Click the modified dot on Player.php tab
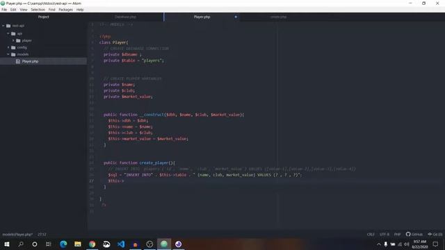The width and height of the screenshot is (445, 250). (x=236, y=17)
